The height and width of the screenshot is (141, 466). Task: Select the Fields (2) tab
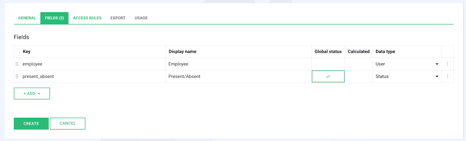coord(54,18)
